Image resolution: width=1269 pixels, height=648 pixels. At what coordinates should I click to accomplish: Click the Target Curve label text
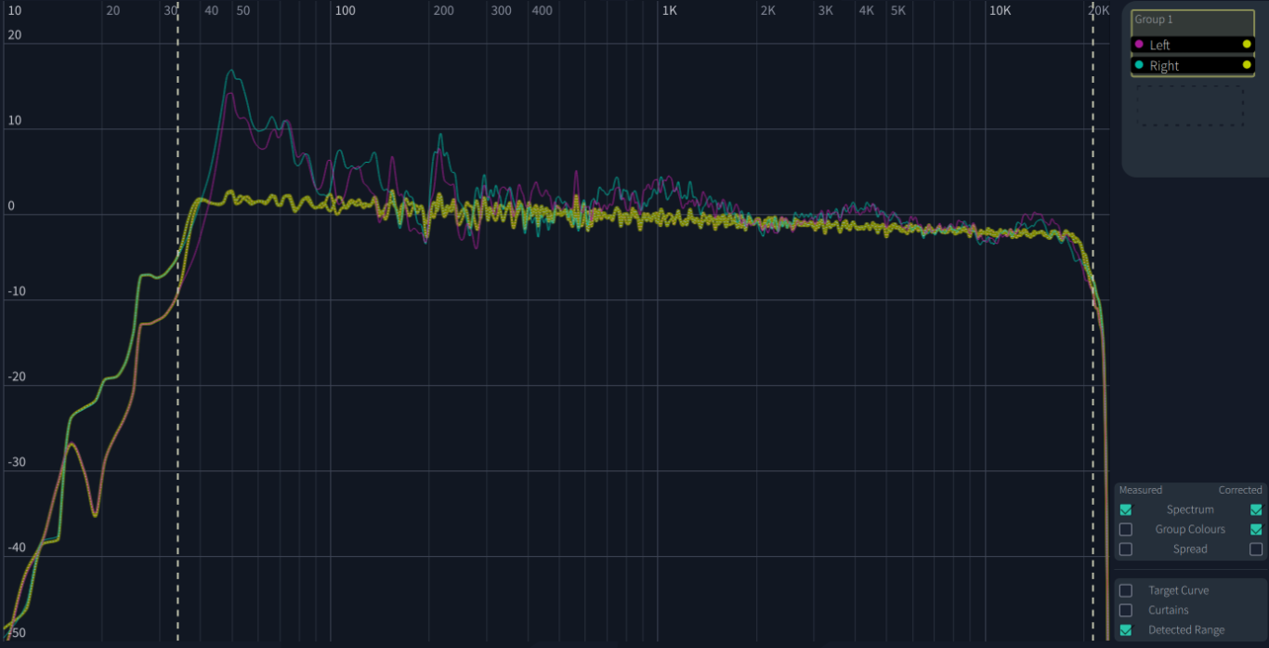click(x=1178, y=590)
